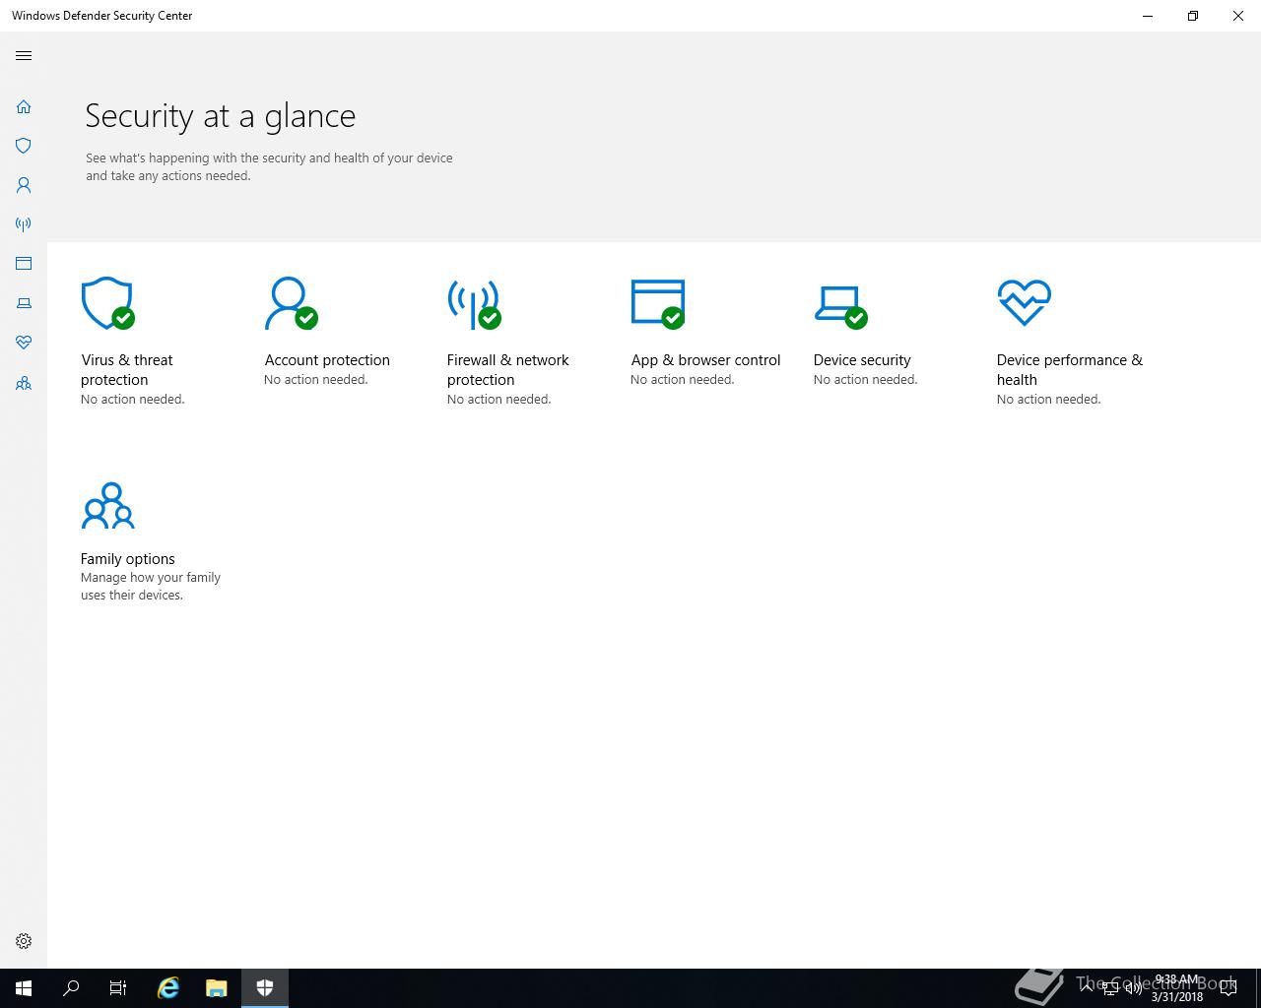Open App & browser control title link
The image size is (1261, 1008).
tap(705, 360)
